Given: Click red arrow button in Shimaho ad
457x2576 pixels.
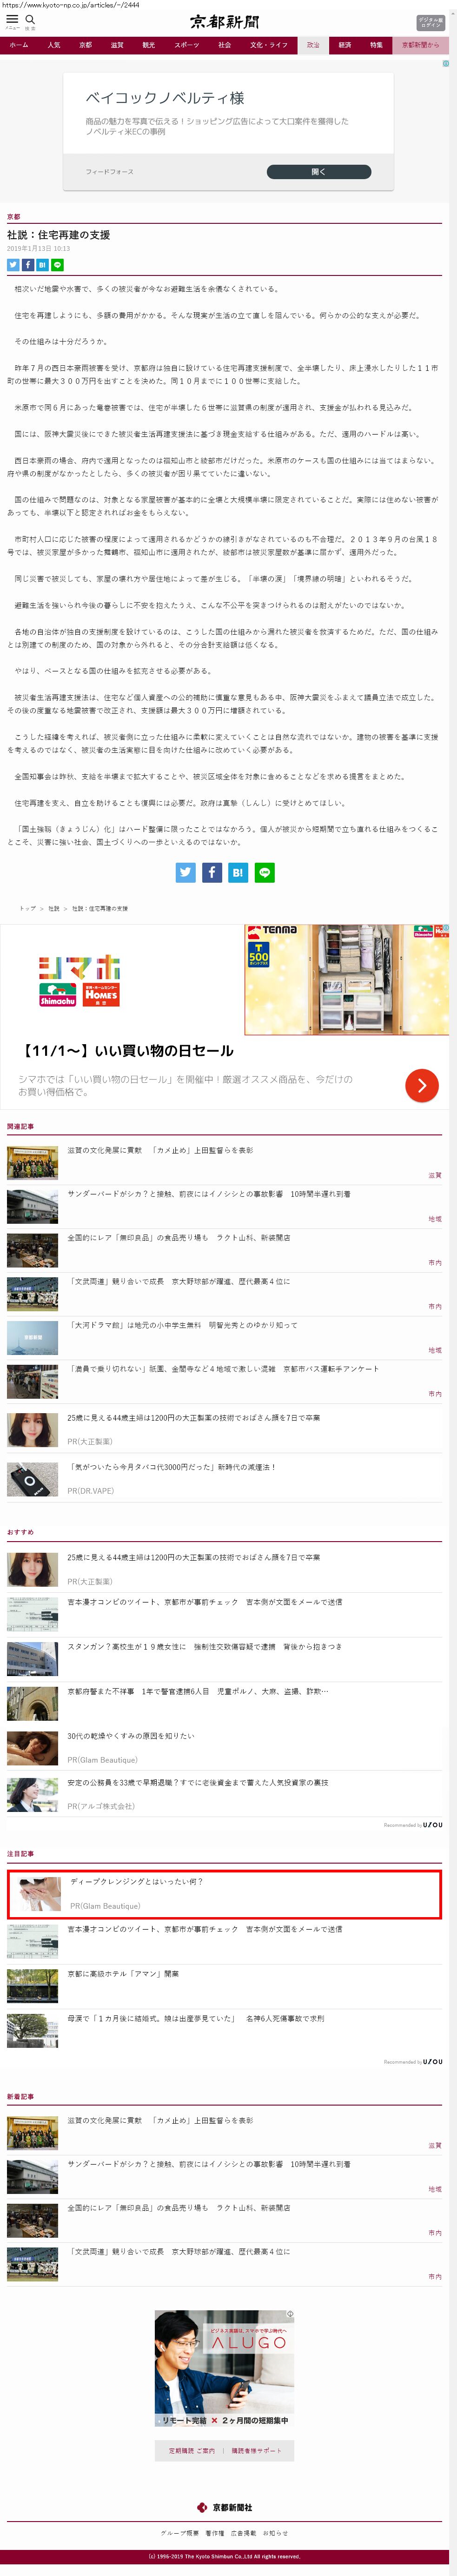Looking at the screenshot, I should click(x=421, y=1085).
